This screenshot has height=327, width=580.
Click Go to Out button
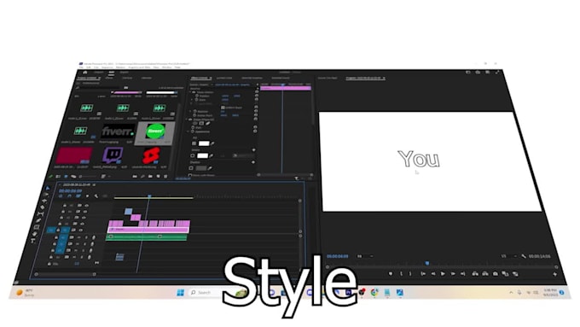463,274
